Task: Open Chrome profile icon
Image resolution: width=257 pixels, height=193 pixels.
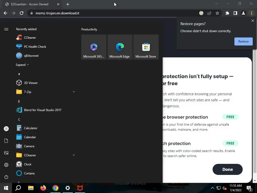Action: pyautogui.click(x=243, y=13)
